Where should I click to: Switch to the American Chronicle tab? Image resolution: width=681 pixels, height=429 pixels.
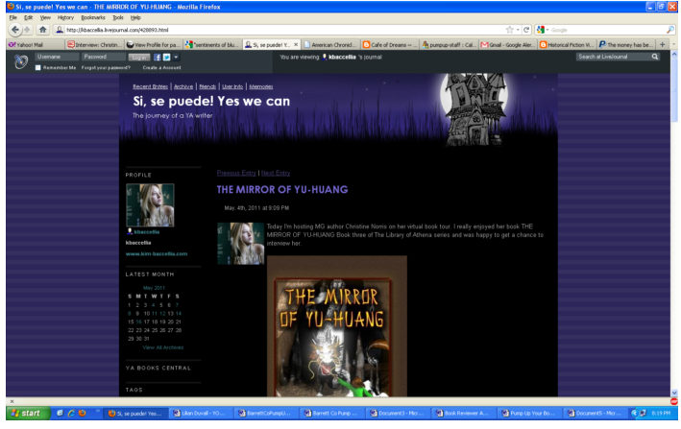(330, 44)
